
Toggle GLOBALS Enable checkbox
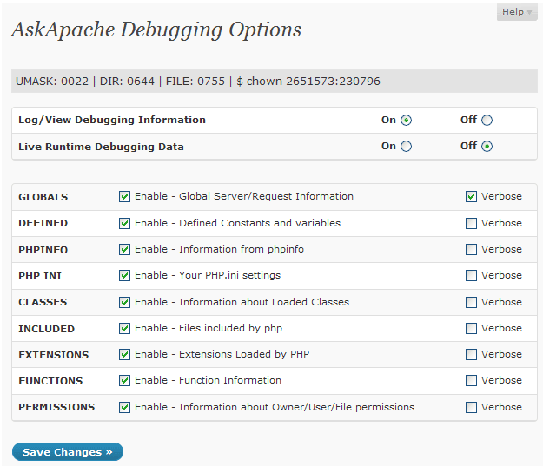coord(124,196)
